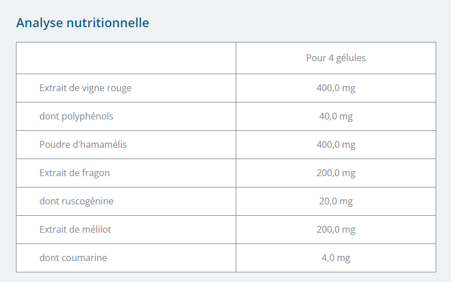This screenshot has height=282, width=451.
Task: Click the Extrait de mélilot label
Action: [x=75, y=229]
